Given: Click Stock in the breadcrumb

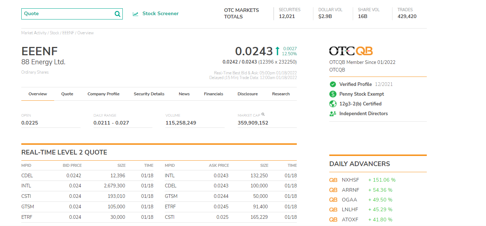Looking at the screenshot, I should click(55, 33).
